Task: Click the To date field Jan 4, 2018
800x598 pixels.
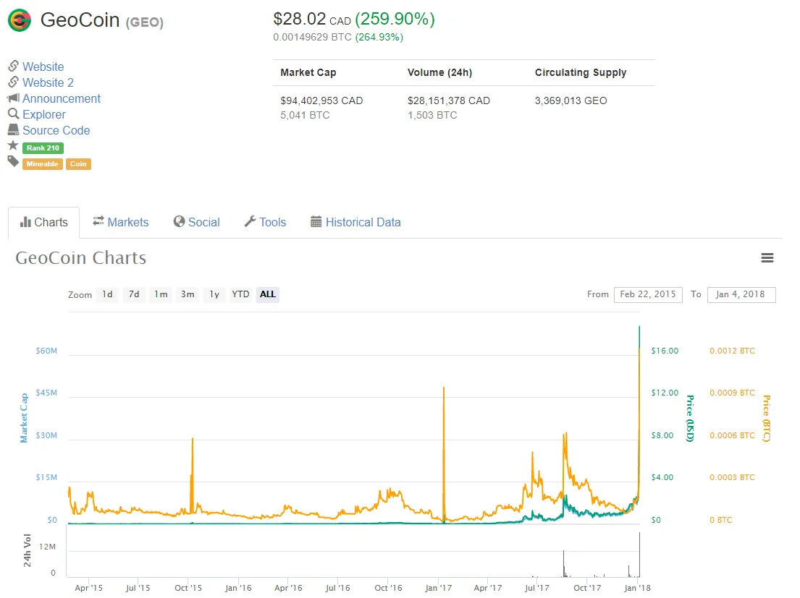Action: point(741,294)
